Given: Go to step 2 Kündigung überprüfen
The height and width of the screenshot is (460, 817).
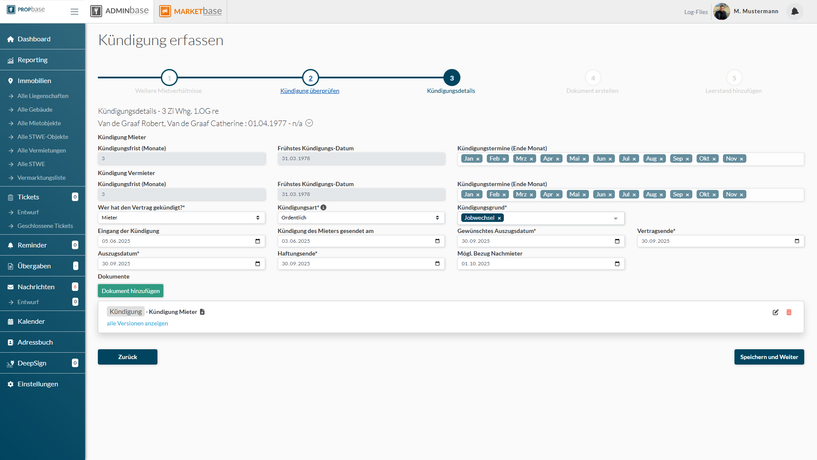Looking at the screenshot, I should (x=310, y=78).
